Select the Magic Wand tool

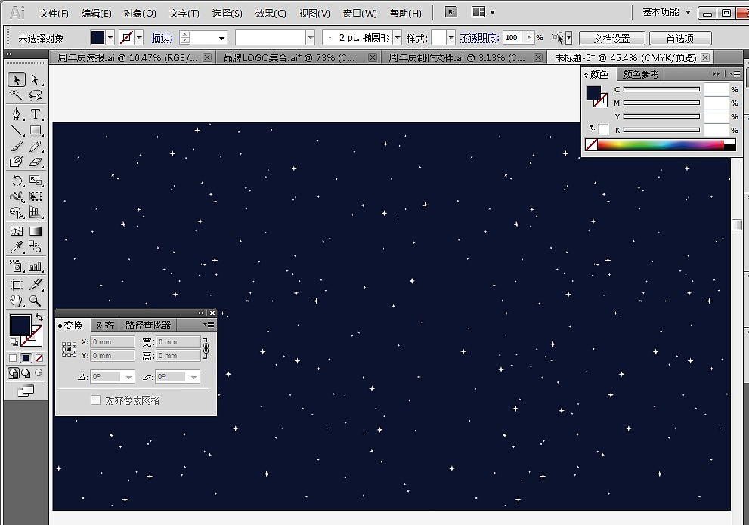[x=16, y=95]
